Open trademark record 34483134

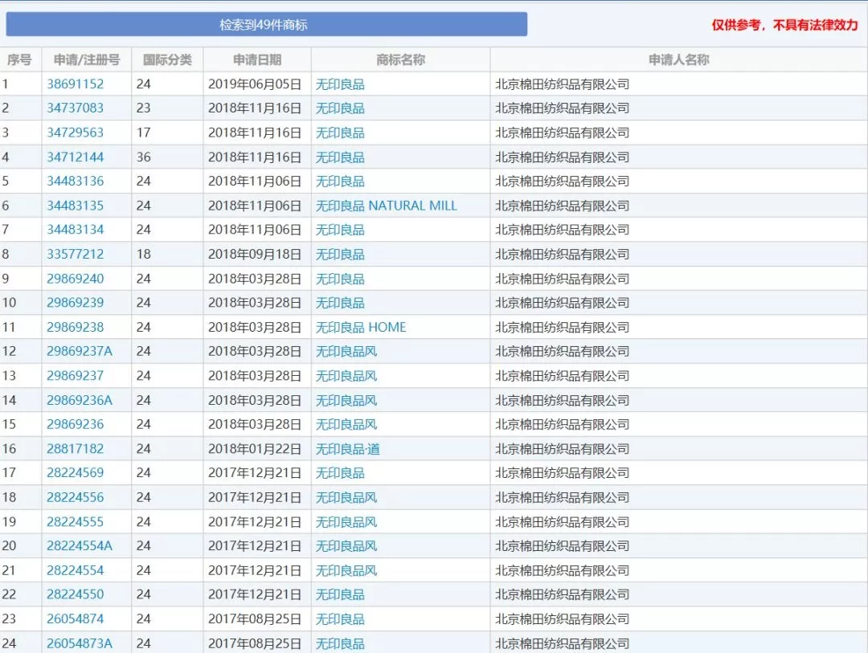[x=76, y=230]
